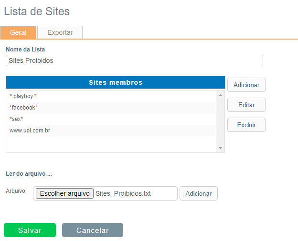The width and height of the screenshot is (298, 241).
Task: Switch to the Geral tab
Action: click(x=18, y=32)
